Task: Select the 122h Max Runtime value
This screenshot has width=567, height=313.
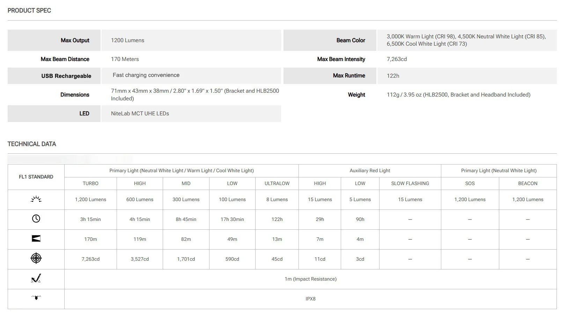Action: (393, 76)
